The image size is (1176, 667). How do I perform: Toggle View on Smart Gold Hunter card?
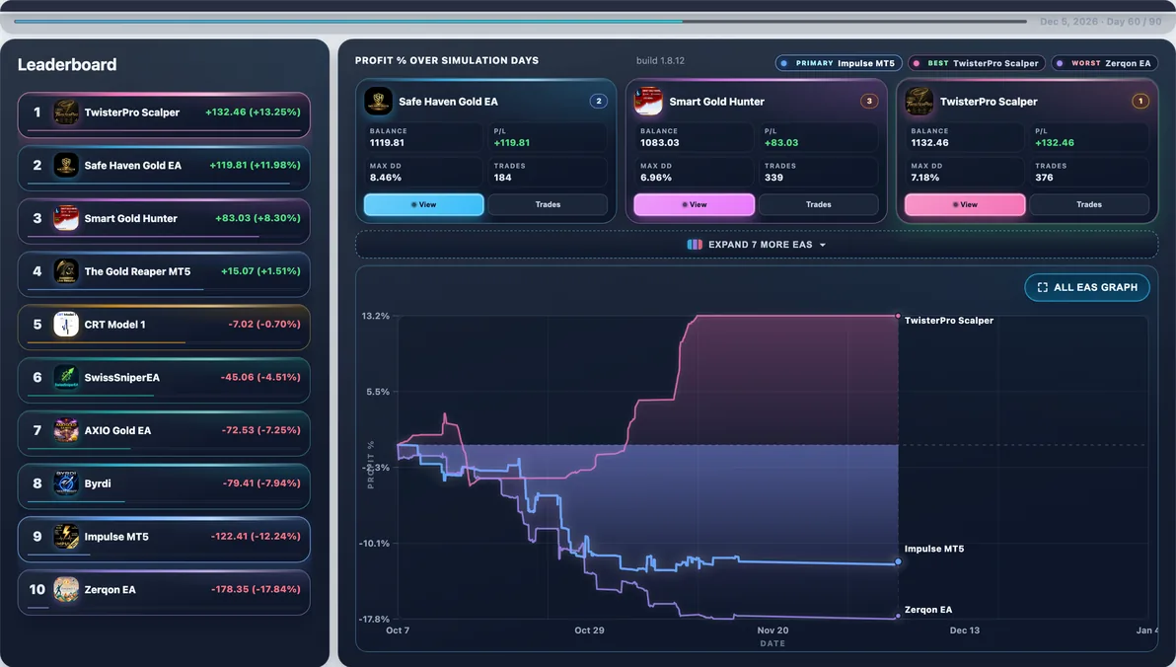coord(695,205)
